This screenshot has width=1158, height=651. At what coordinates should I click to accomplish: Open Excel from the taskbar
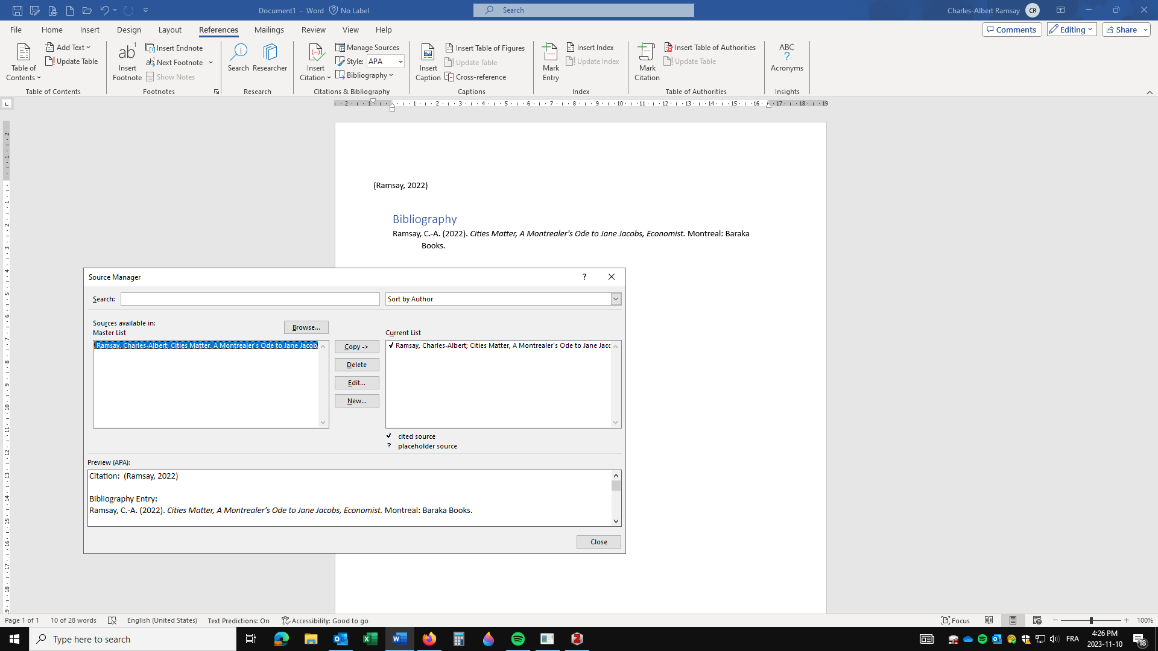click(370, 639)
